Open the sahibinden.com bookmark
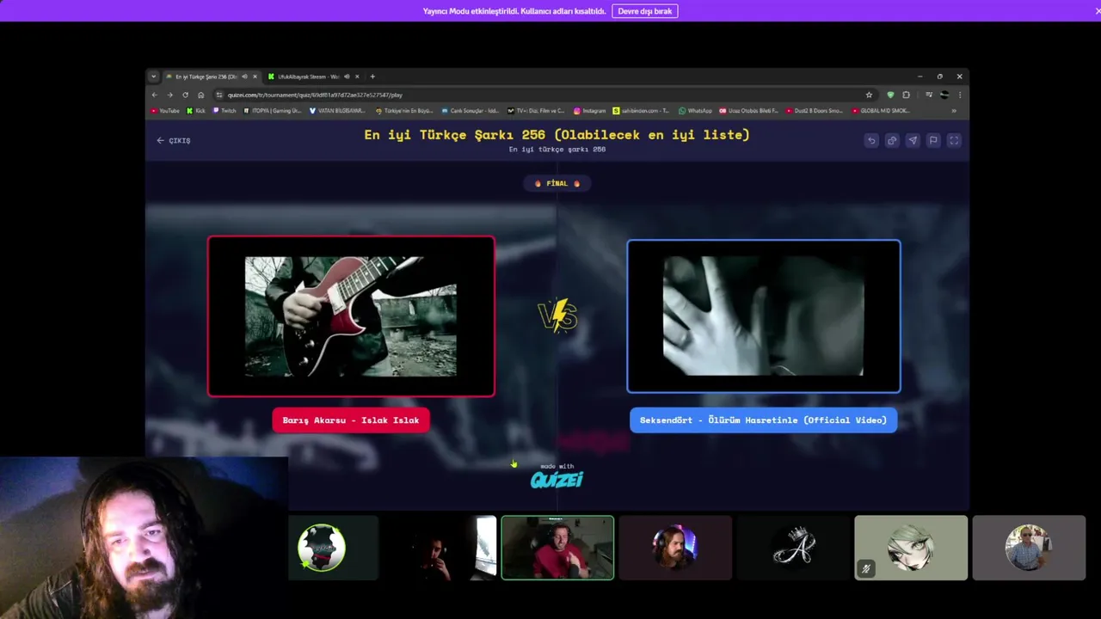Screen dimensions: 1101x619 [641, 111]
